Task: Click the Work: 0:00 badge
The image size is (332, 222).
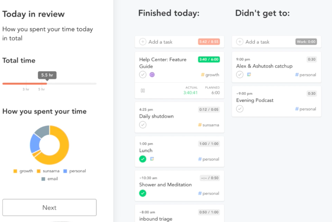Action: pos(306,42)
